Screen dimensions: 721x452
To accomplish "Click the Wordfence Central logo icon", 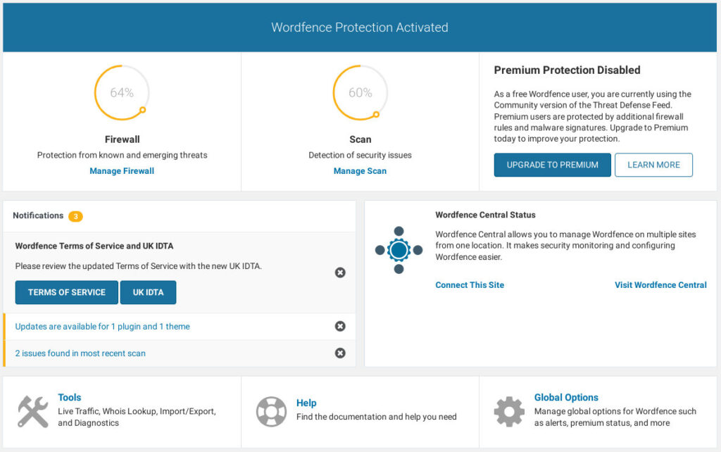I will click(399, 249).
